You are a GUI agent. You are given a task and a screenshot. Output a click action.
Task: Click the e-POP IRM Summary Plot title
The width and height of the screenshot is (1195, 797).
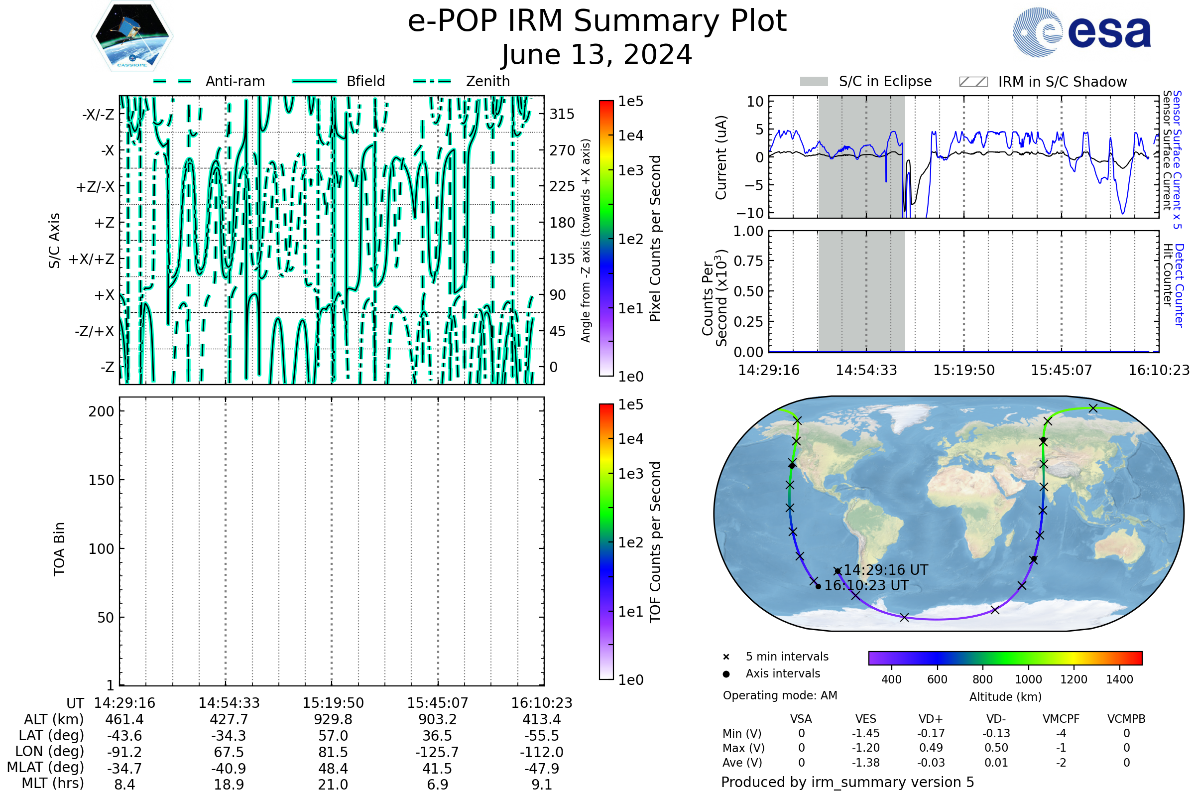pos(597,21)
